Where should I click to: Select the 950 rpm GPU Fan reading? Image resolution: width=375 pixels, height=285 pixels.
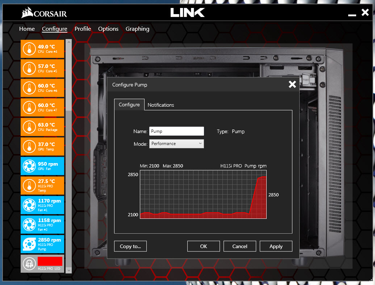click(x=42, y=166)
